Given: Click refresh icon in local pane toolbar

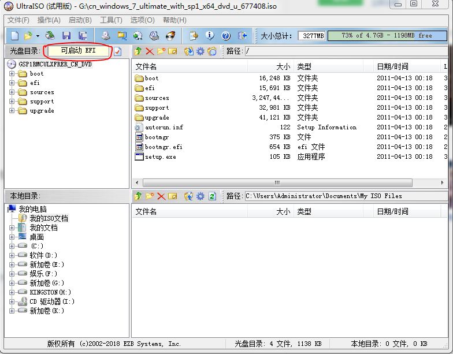Looking at the screenshot, I should [213, 196].
